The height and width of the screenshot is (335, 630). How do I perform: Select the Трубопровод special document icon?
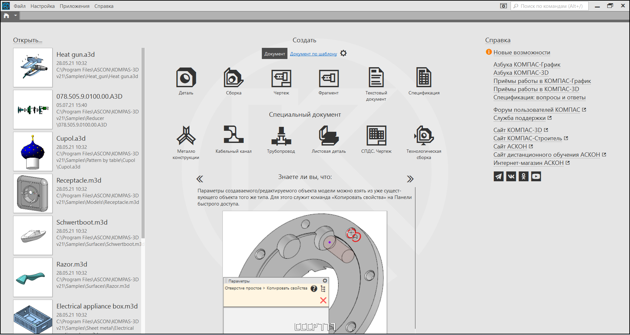tap(281, 136)
